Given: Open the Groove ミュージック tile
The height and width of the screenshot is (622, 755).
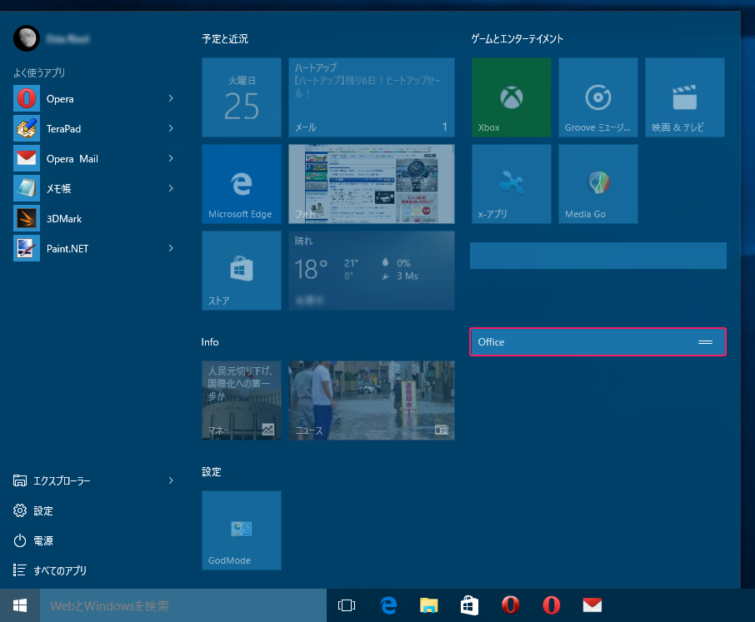Looking at the screenshot, I should tap(598, 97).
